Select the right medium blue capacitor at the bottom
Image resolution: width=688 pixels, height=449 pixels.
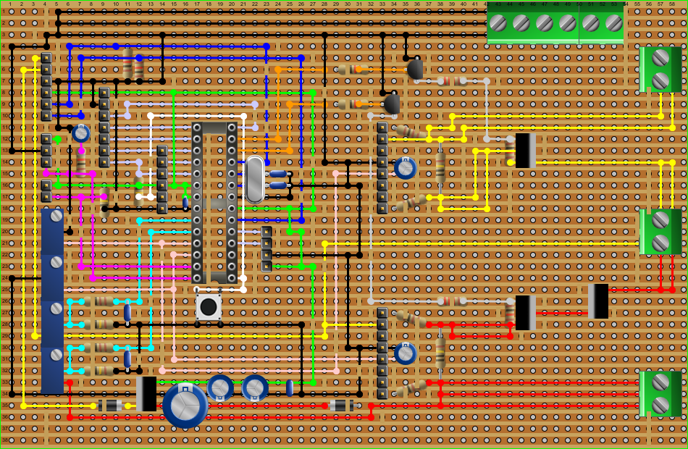(254, 388)
